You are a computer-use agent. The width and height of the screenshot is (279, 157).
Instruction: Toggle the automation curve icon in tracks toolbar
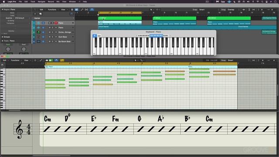coord(82,10)
